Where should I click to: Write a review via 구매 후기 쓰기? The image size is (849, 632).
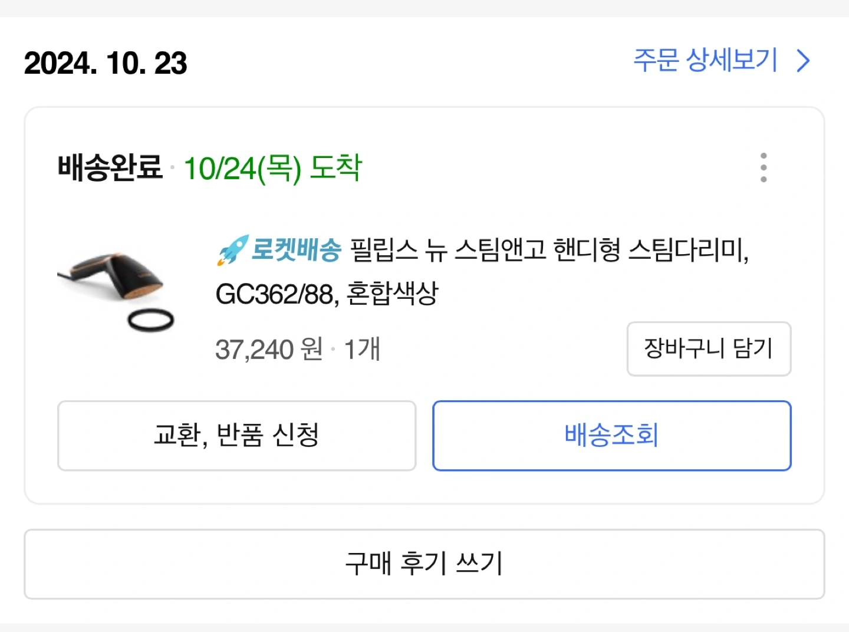click(x=424, y=564)
